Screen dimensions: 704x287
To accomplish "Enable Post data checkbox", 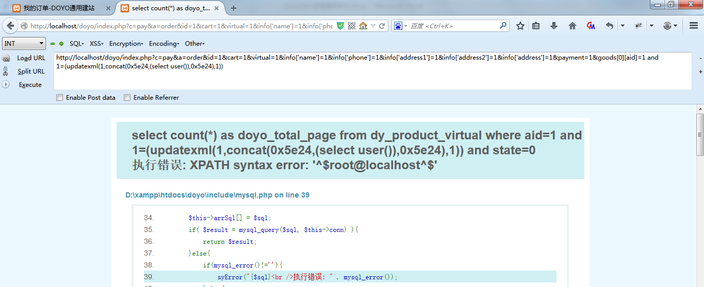I will (60, 97).
